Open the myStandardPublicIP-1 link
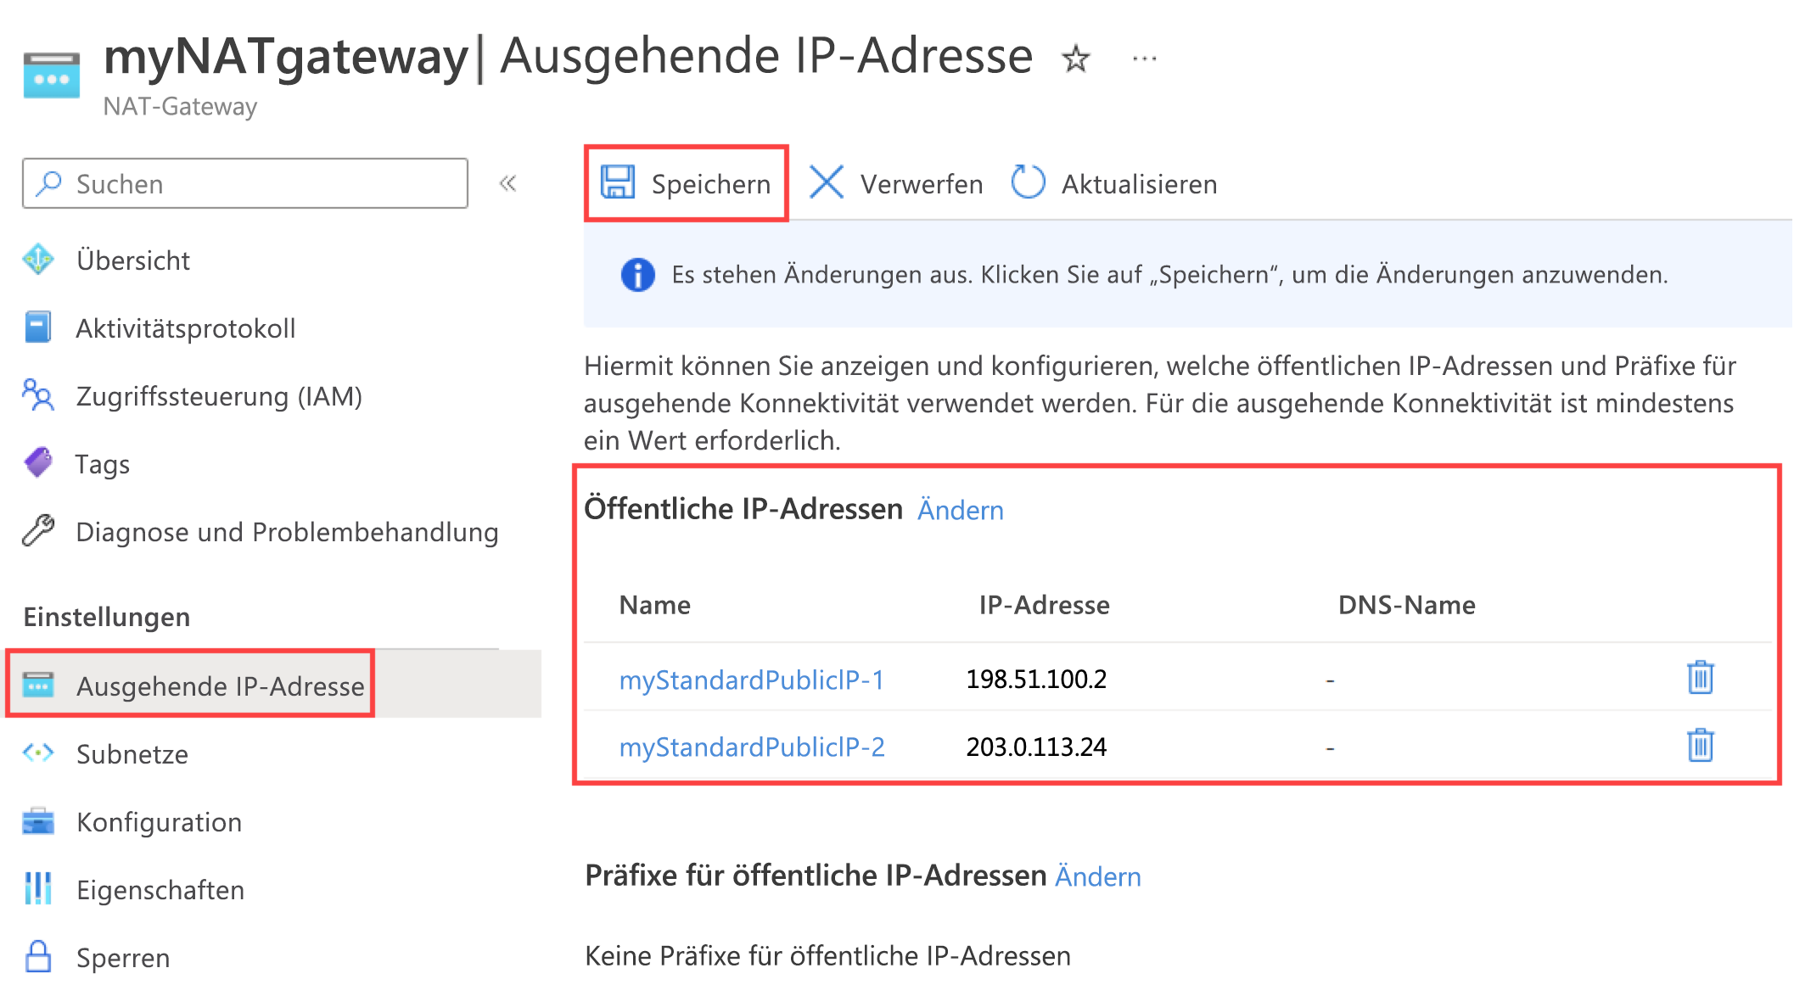The height and width of the screenshot is (996, 1794). click(752, 680)
